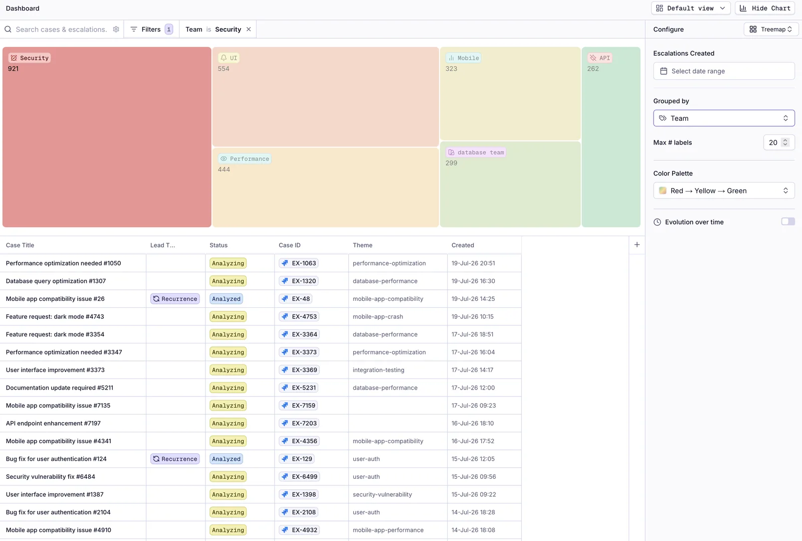Add a new table column with plus icon
Image resolution: width=802 pixels, height=541 pixels.
click(637, 245)
